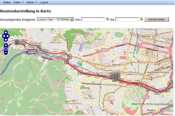175x116 pixels.
Task: Click the B1 road shield
Action: pos(55,59)
